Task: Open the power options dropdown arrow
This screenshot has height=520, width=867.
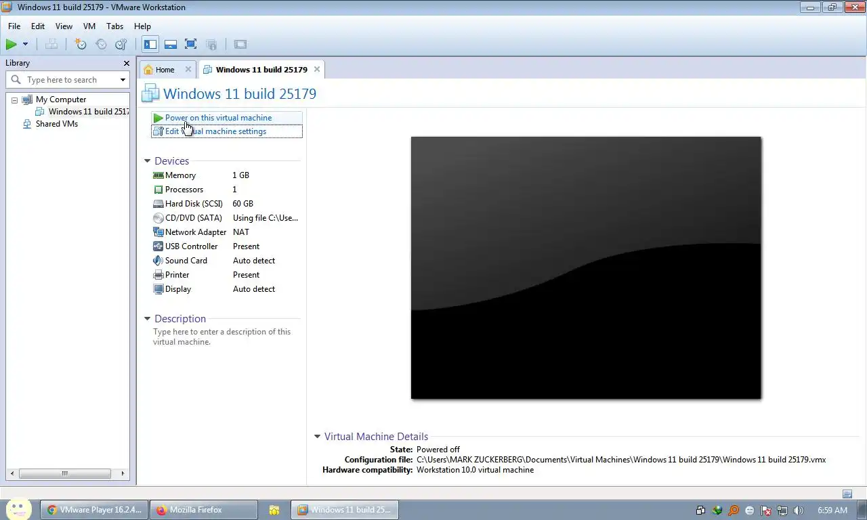Action: tap(25, 45)
